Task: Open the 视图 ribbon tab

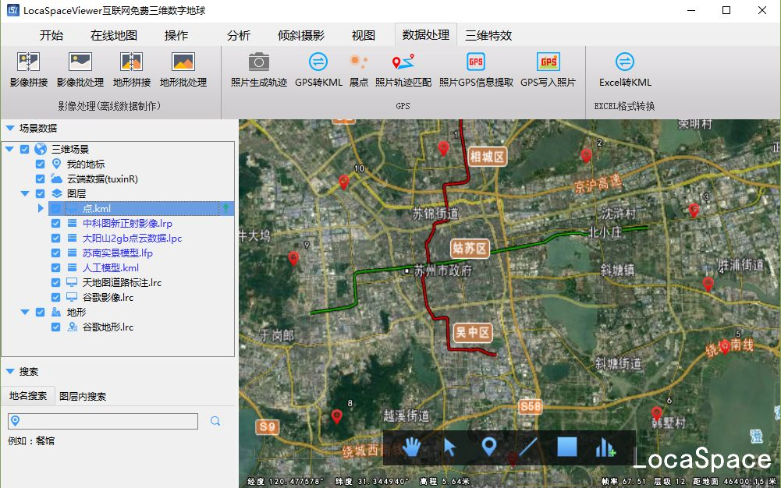Action: pyautogui.click(x=364, y=35)
